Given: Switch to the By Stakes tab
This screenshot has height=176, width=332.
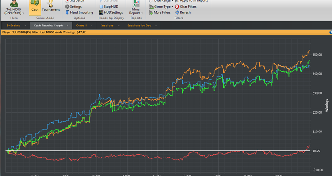Looking at the screenshot, I should [x=13, y=26].
